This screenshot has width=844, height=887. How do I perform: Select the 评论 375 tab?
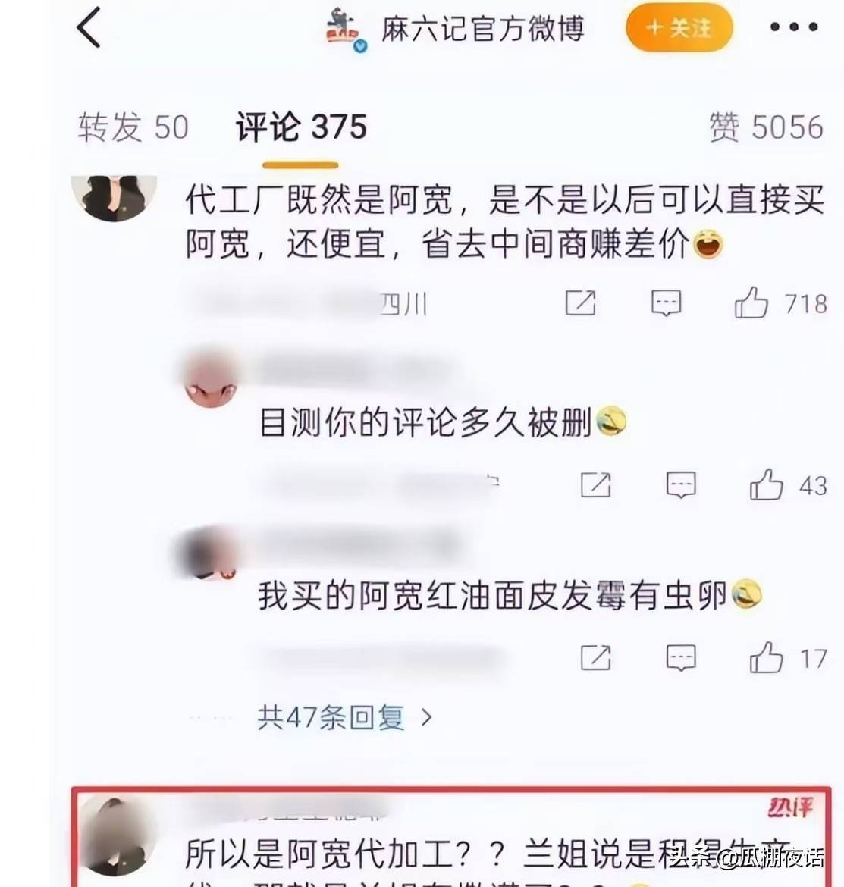(x=301, y=127)
